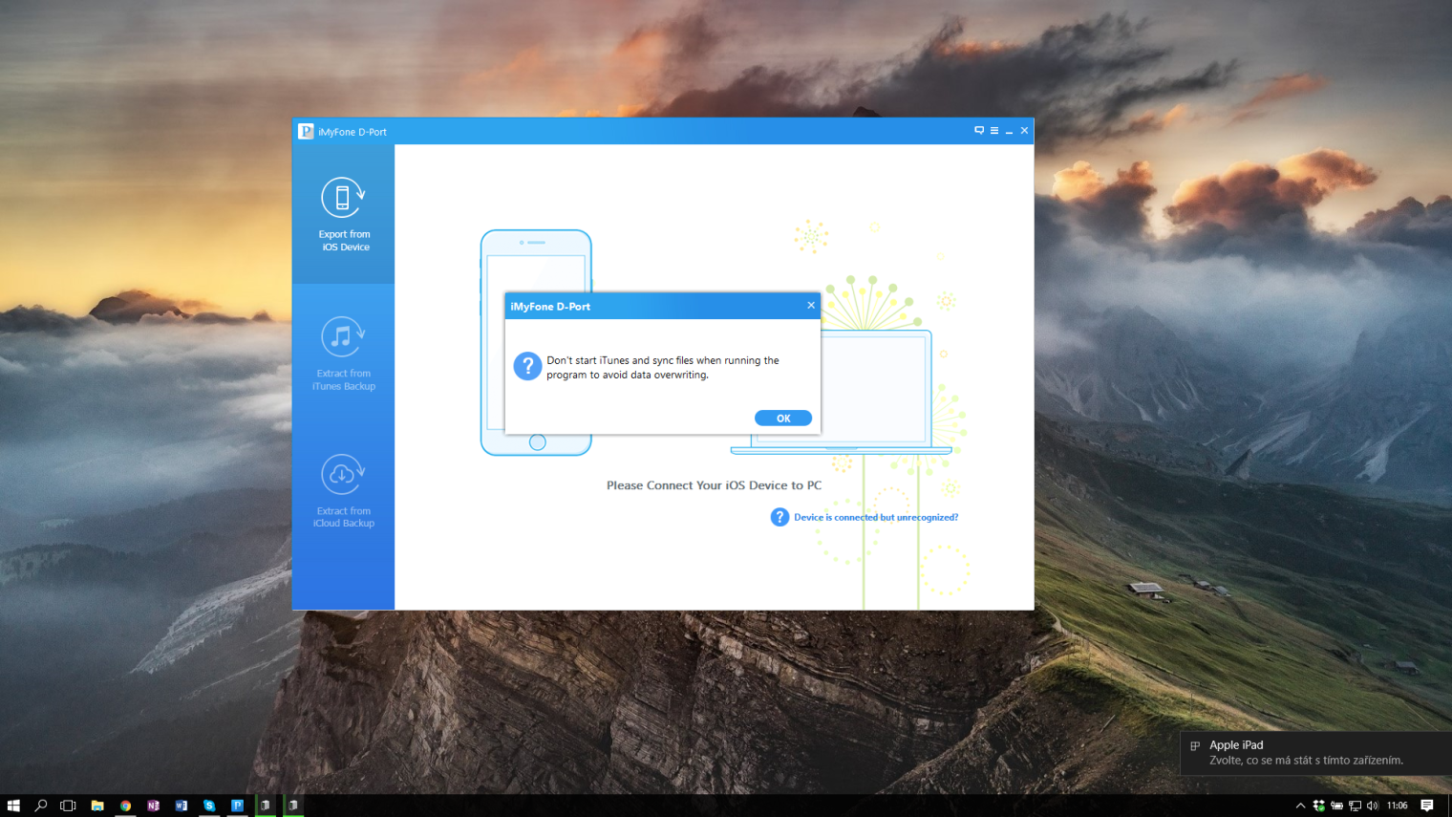Open Extract from iCloud Backup mode
This screenshot has width=1452, height=817.
[344, 491]
